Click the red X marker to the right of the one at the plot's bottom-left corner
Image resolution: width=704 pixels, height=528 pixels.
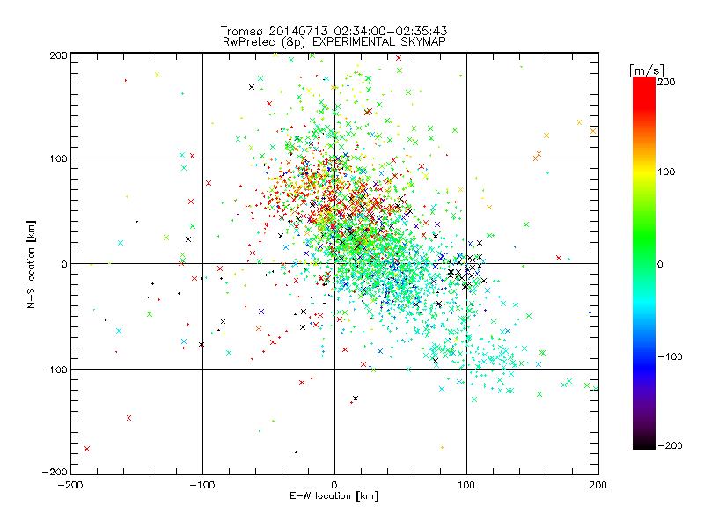coord(128,418)
